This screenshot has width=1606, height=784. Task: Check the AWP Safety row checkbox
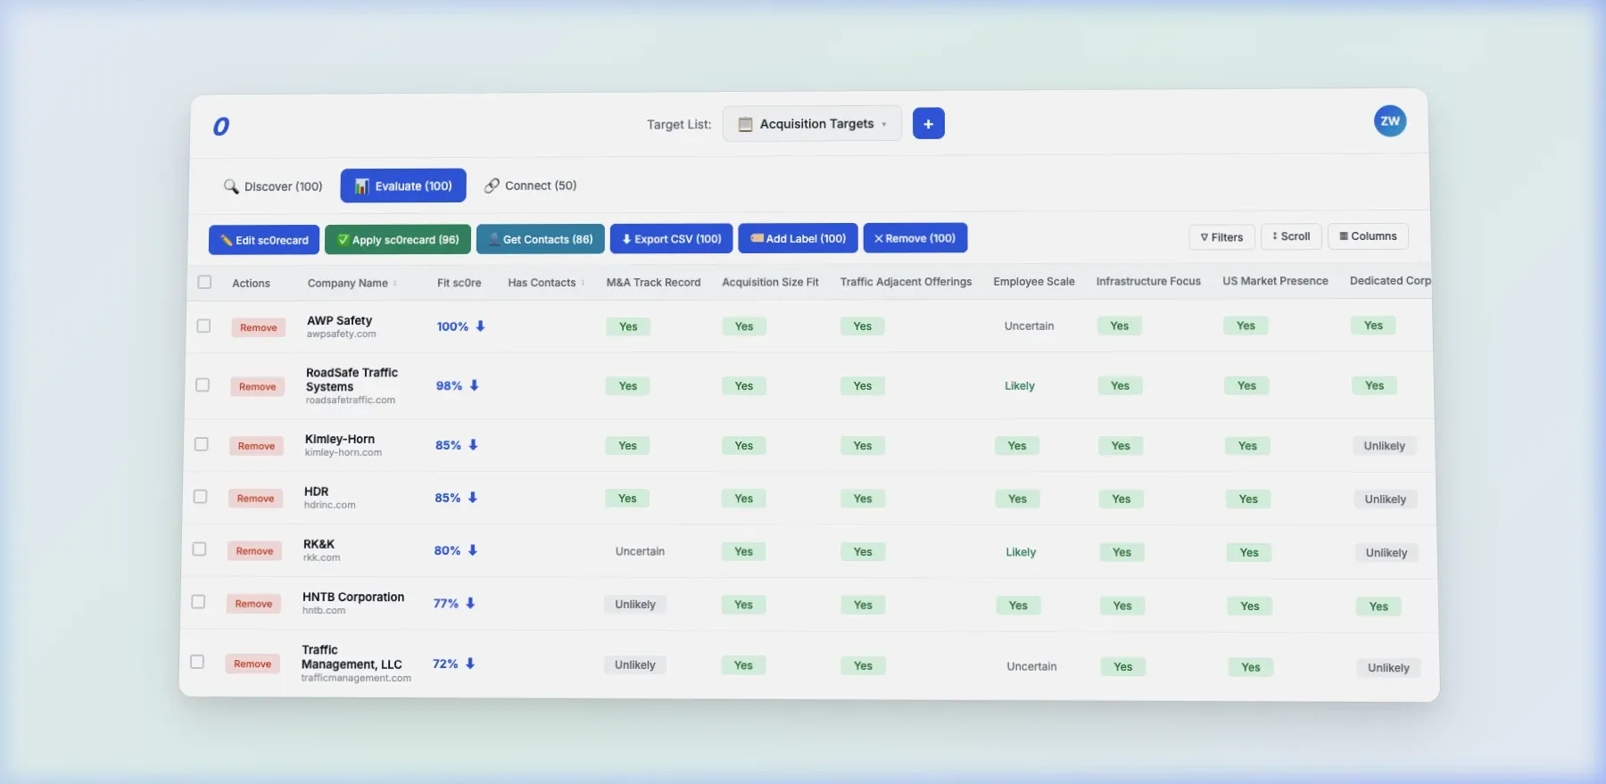tap(203, 326)
